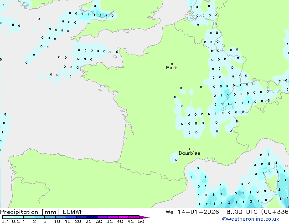This screenshot has width=289, height=223.
Task: Pick the legend swatch between 0.5 and 1
Action: coord(18,217)
